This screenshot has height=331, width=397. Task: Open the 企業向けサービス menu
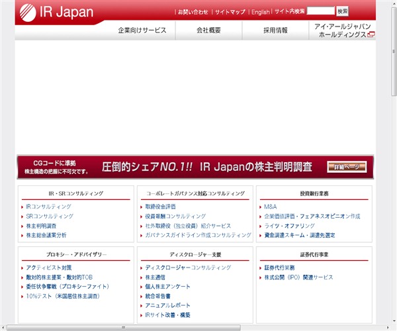click(x=142, y=30)
